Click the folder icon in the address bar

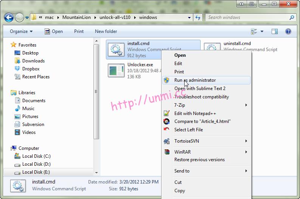click(34, 17)
